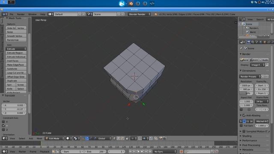
Task: Click the Loop Cut and Slide button
Action: click(x=16, y=73)
